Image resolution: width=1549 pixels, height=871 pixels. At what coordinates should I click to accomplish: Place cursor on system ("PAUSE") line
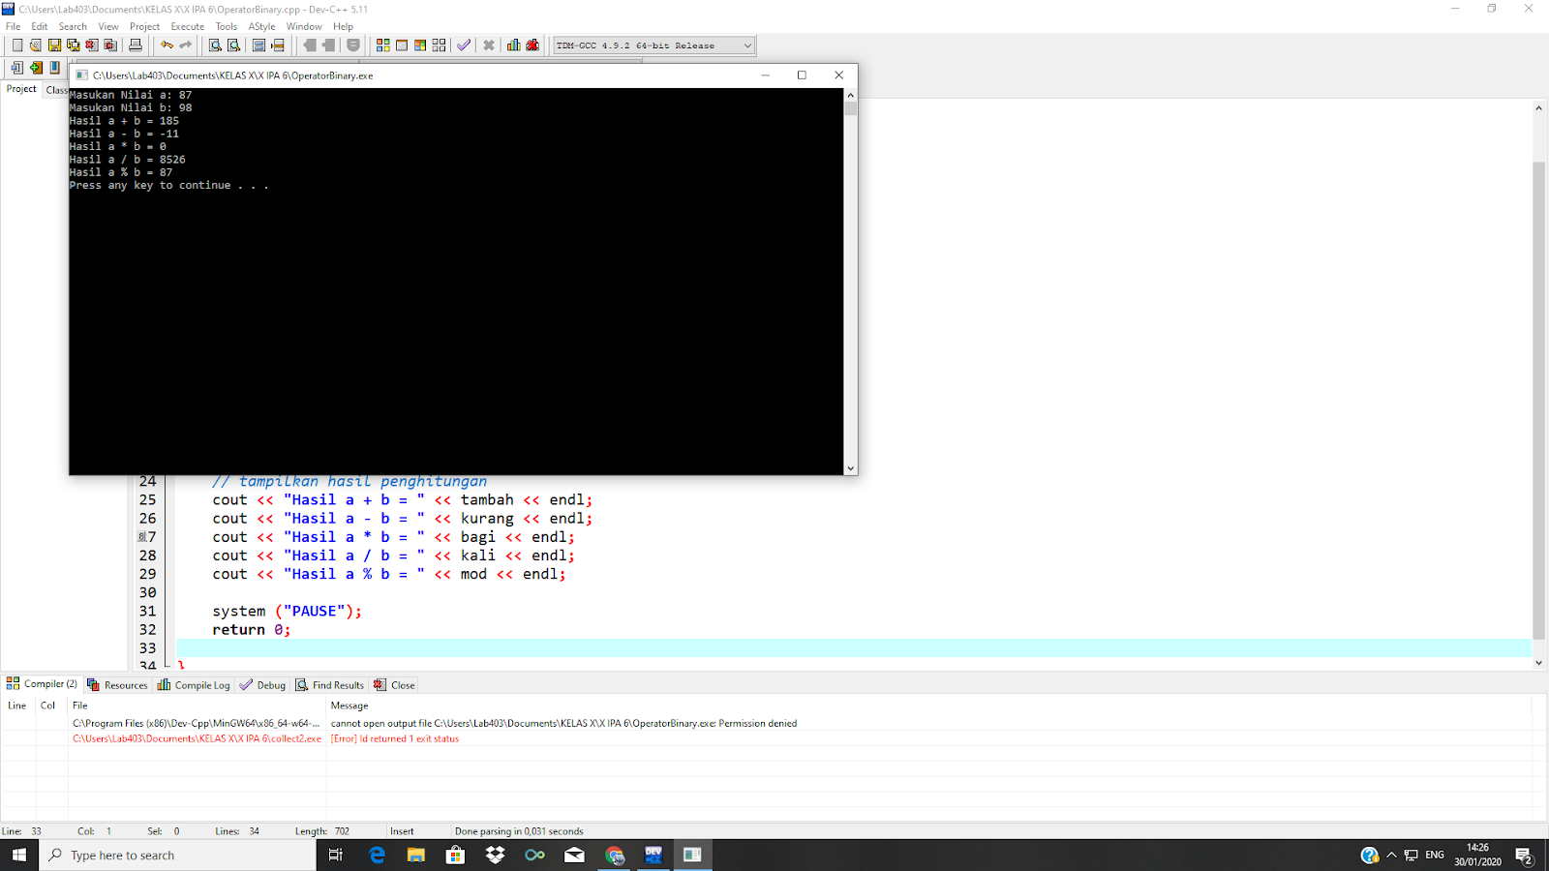288,612
